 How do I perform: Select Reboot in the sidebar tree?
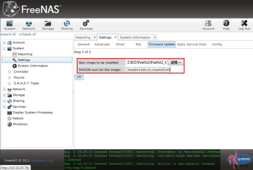[18, 118]
